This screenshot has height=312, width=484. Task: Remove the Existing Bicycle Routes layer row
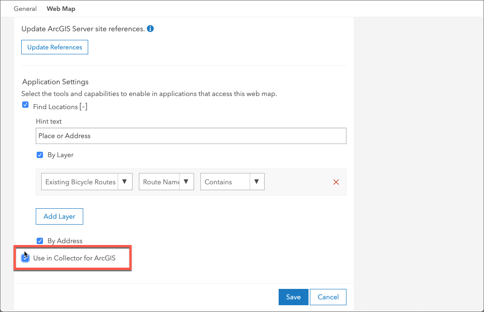pos(336,182)
